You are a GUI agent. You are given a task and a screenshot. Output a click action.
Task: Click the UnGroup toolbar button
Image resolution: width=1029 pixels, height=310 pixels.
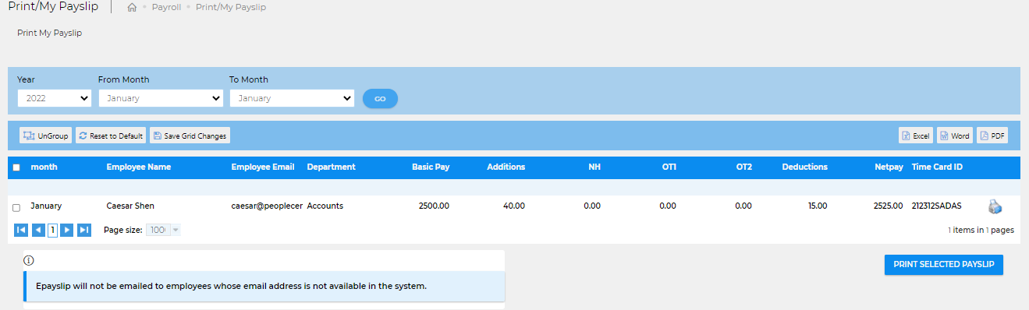45,136
